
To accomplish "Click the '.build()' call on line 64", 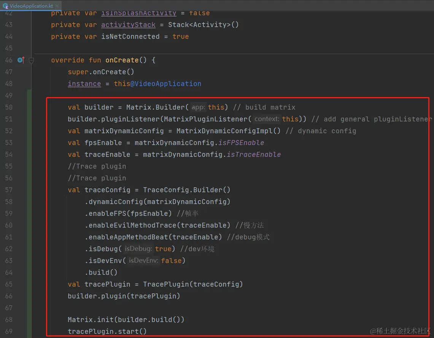I will click(x=101, y=273).
